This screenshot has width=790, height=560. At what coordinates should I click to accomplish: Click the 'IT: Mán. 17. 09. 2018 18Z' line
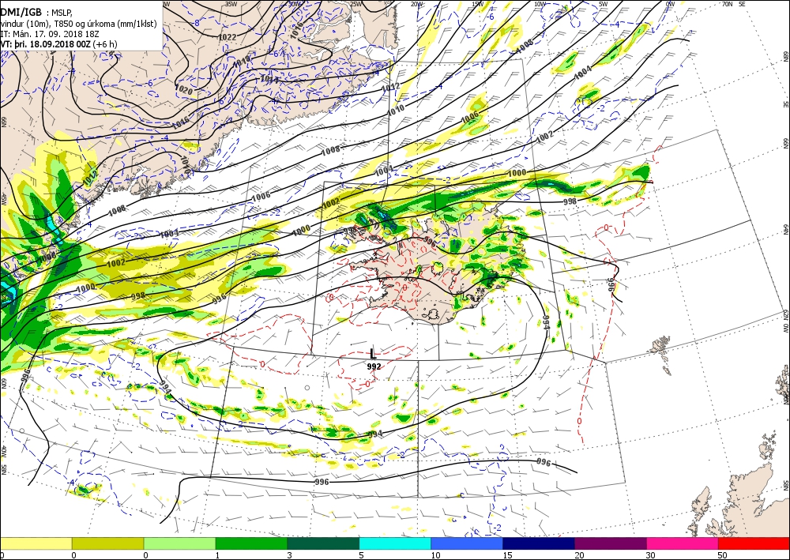point(48,34)
